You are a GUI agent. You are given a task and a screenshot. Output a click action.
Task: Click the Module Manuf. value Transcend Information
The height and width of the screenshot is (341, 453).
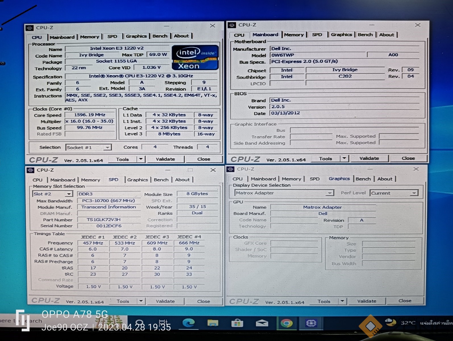coord(109,207)
